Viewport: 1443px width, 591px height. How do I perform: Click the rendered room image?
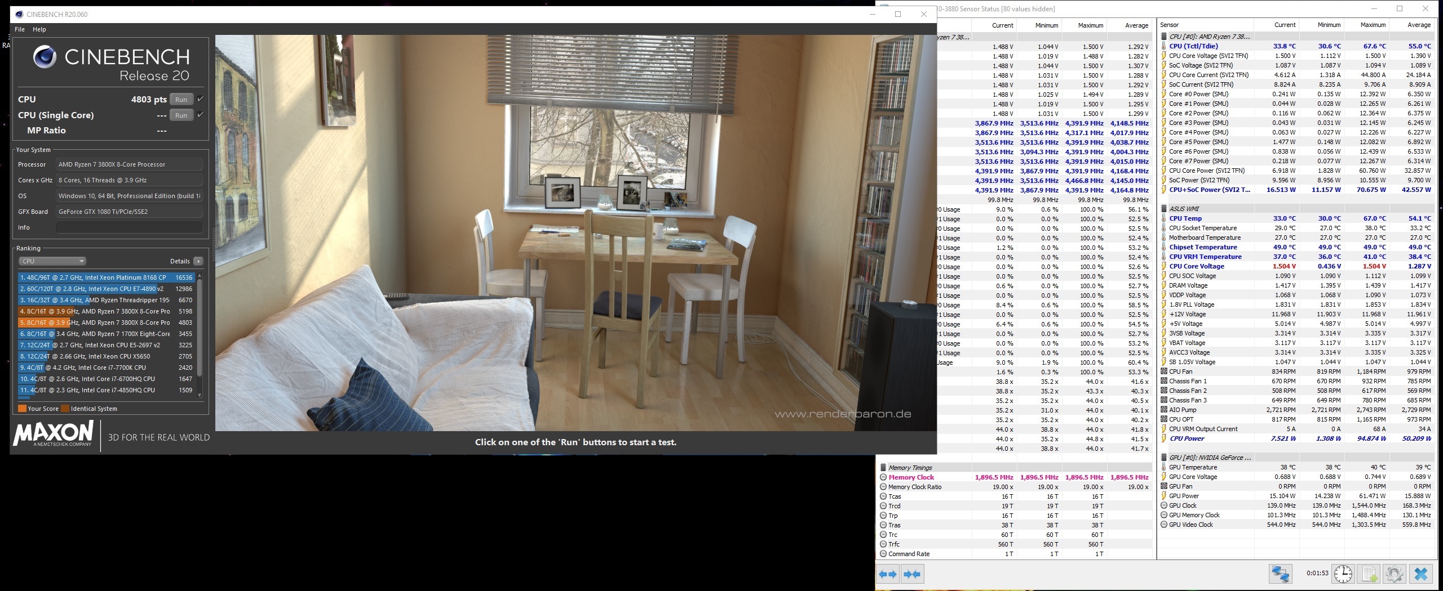(x=576, y=232)
